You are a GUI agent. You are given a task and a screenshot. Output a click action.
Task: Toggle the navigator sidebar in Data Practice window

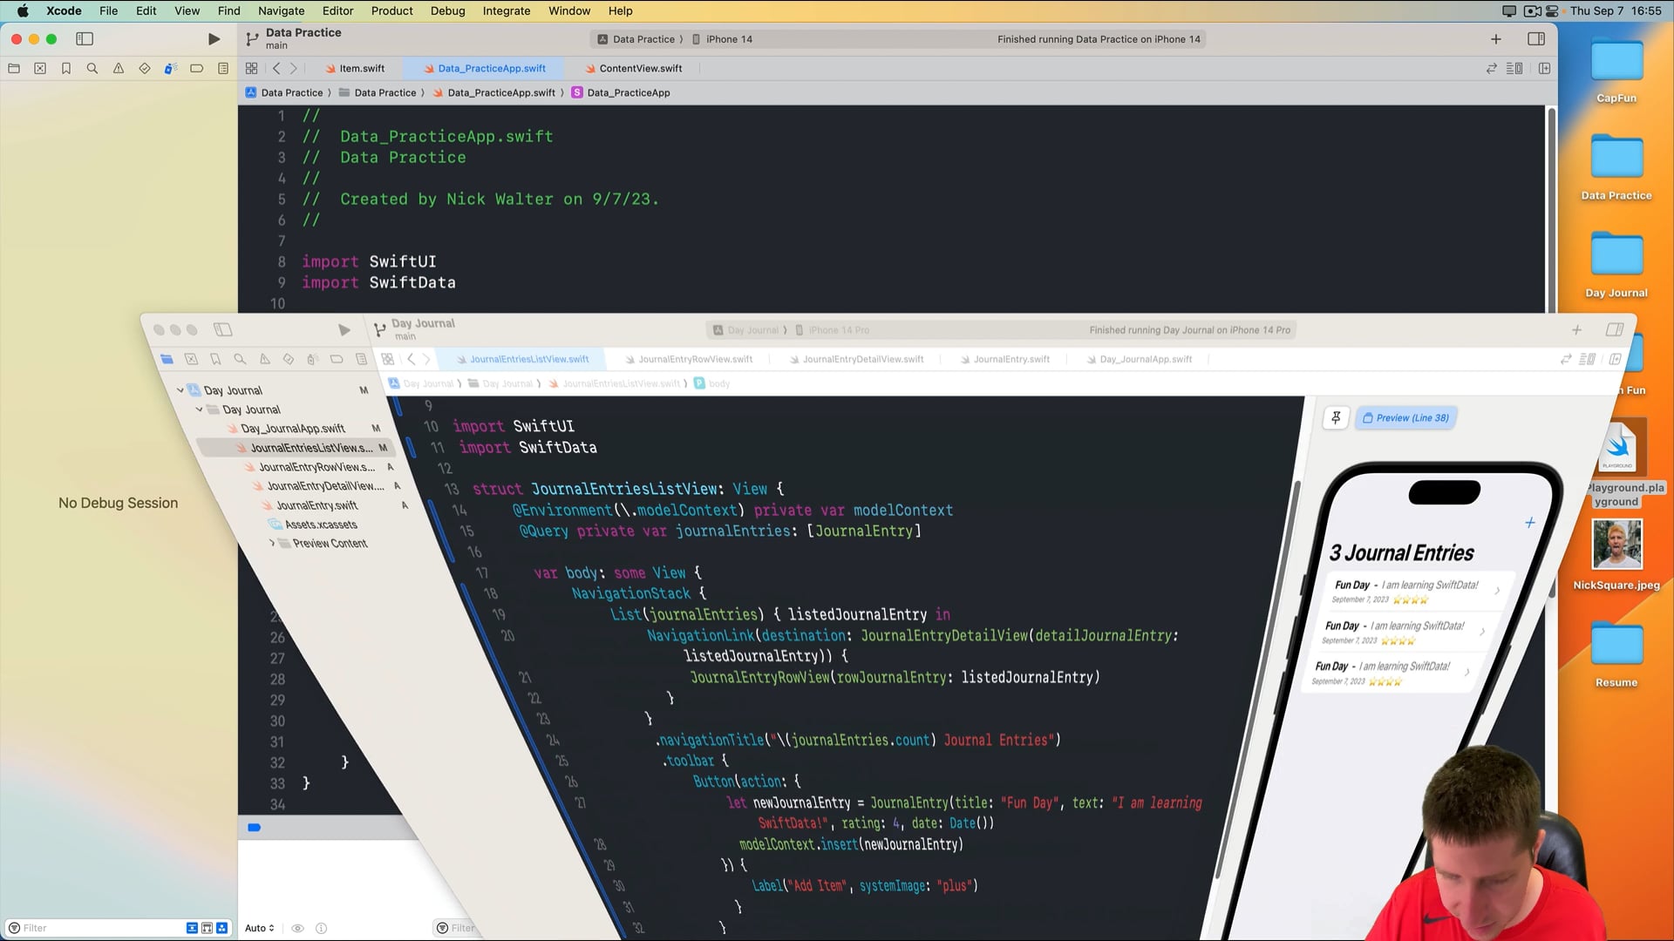pyautogui.click(x=85, y=39)
